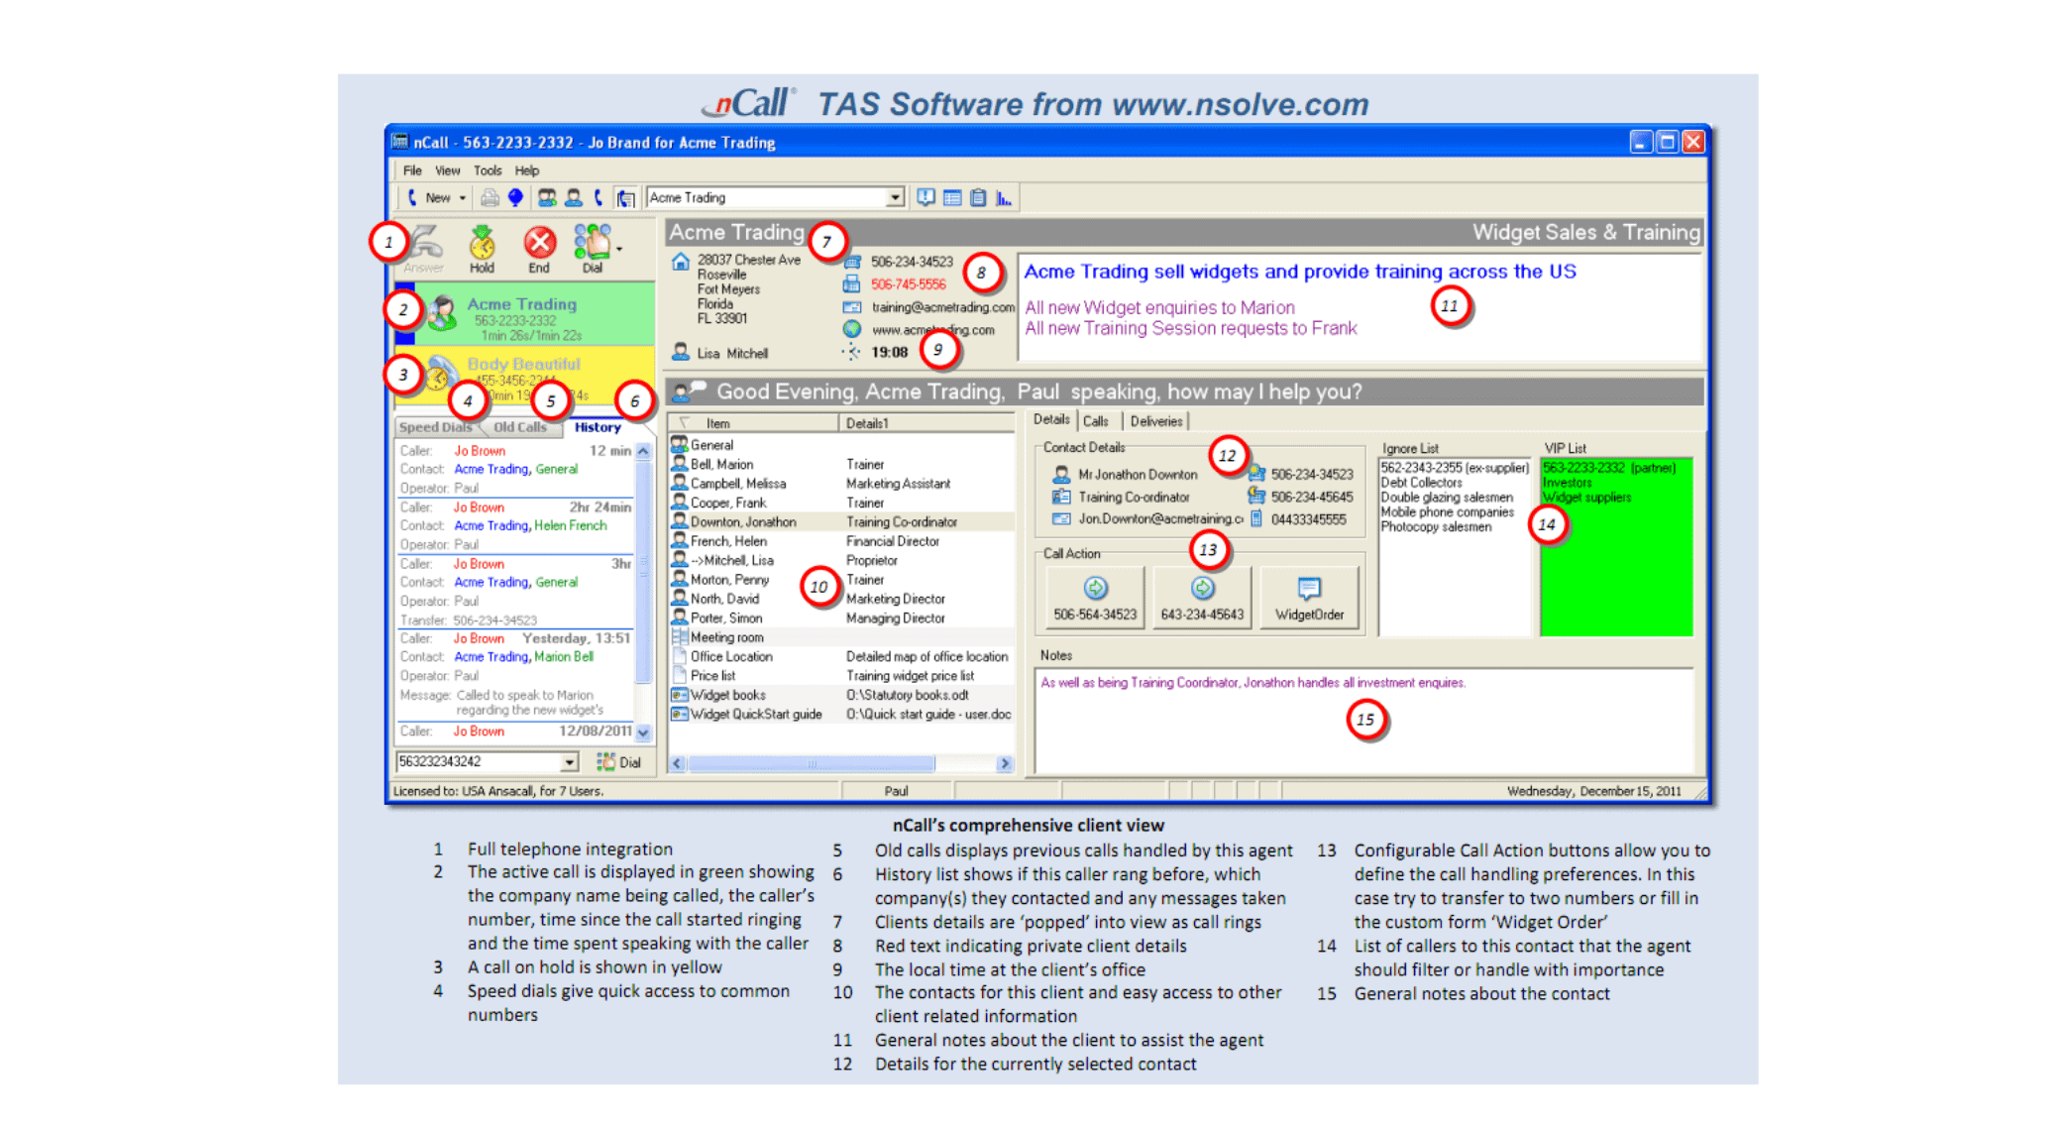This screenshot has width=2071, height=1130.
Task: Click the 506-564-34523 call action button
Action: 1095,598
